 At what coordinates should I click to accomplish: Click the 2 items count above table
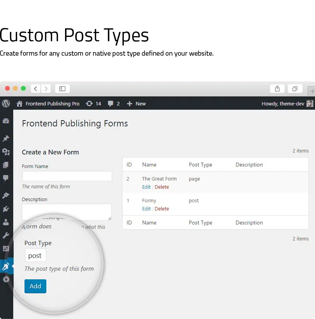click(301, 151)
